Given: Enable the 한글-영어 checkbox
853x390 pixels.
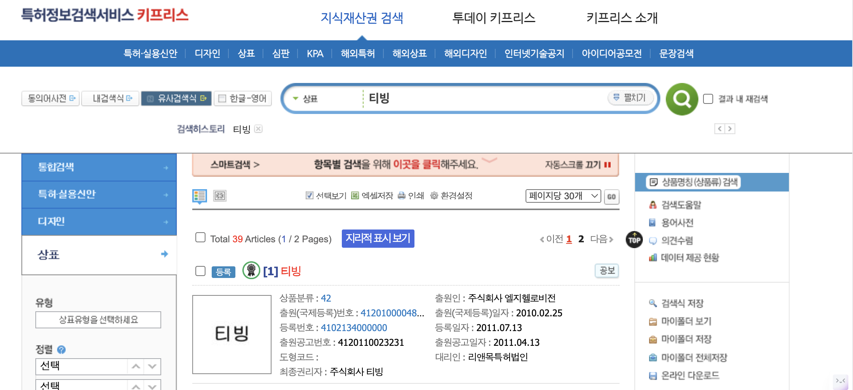Looking at the screenshot, I should pos(222,98).
